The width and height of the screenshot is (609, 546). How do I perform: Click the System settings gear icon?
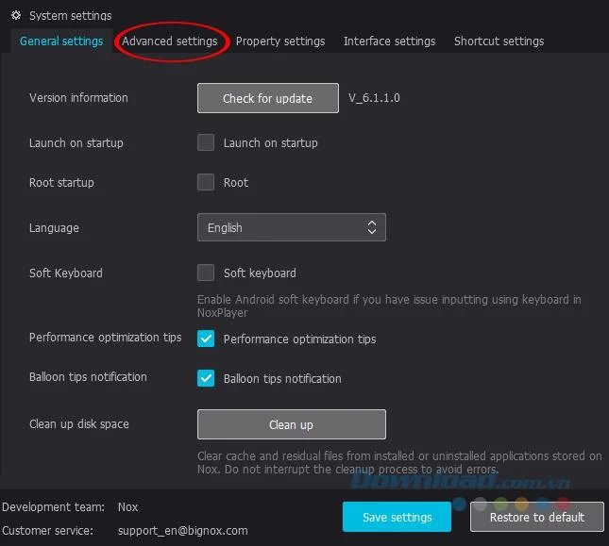point(16,15)
